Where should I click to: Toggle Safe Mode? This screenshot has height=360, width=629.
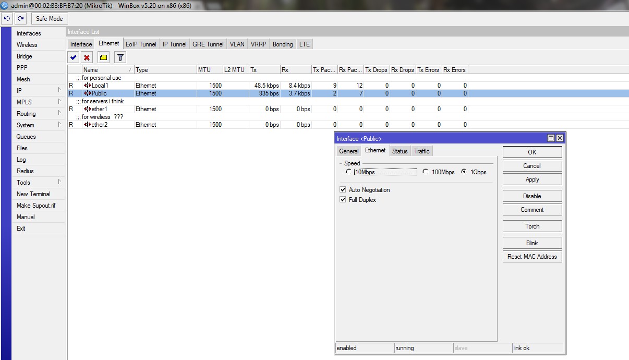(x=49, y=19)
